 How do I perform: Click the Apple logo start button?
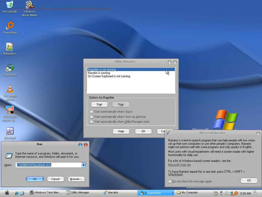click(7, 193)
